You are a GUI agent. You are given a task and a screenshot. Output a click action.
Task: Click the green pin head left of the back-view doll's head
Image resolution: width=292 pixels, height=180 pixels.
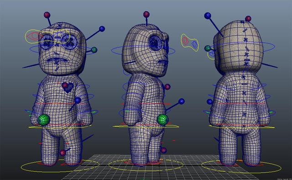coord(208,49)
